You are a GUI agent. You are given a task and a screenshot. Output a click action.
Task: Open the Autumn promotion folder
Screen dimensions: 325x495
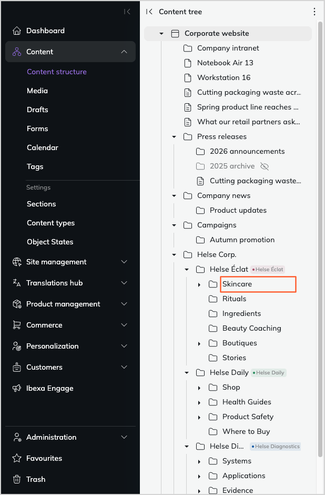click(x=242, y=240)
